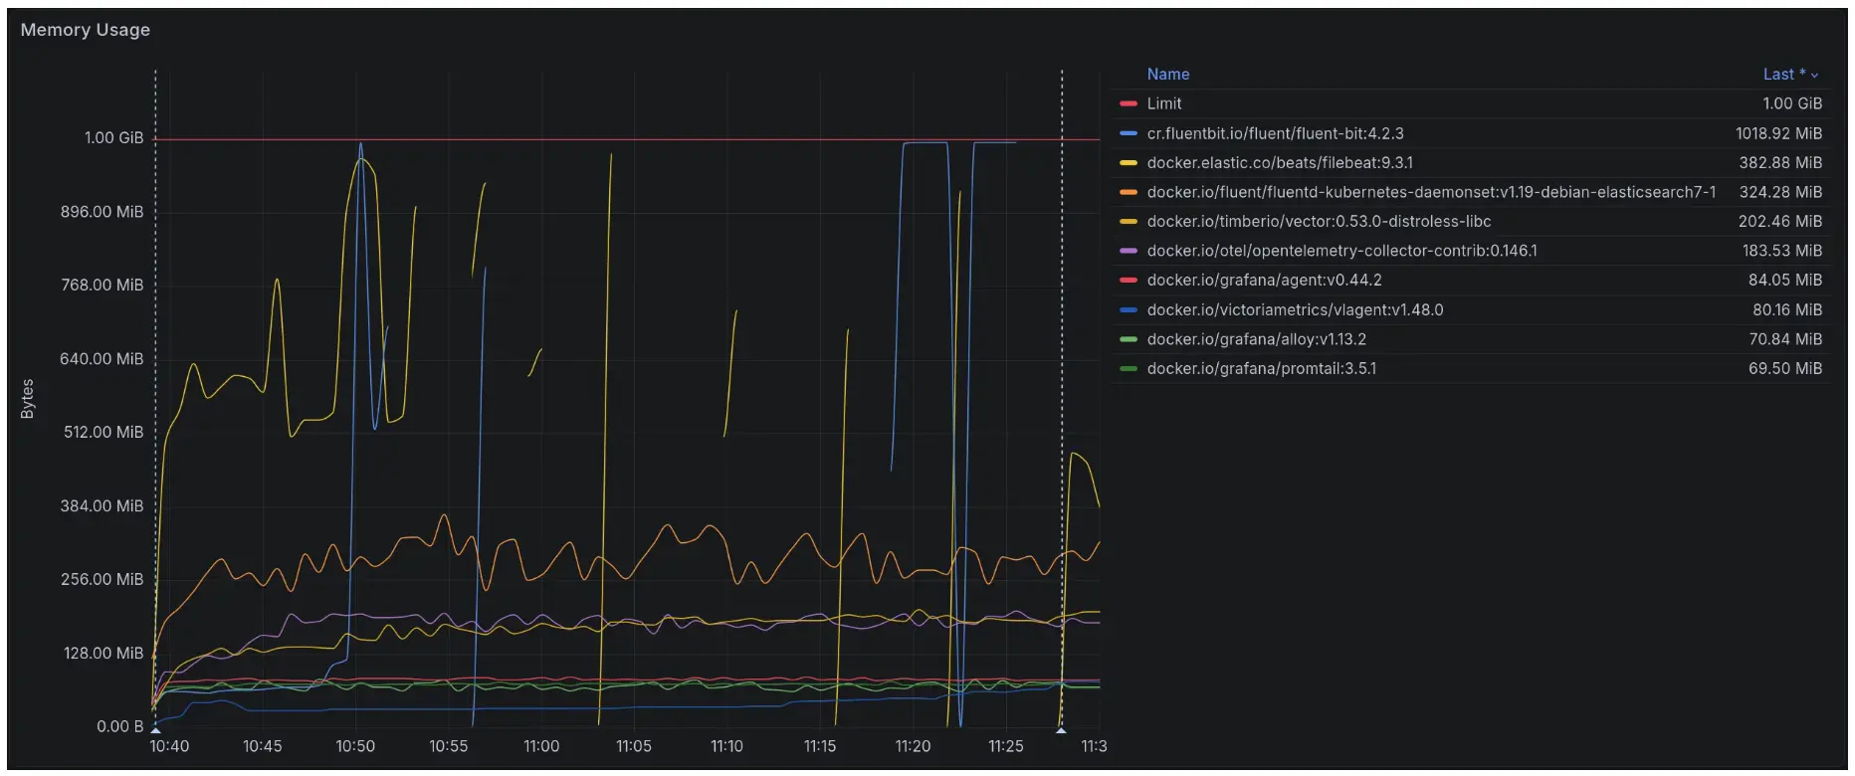
Task: Click the Limit series red color swatch
Action: [1128, 103]
